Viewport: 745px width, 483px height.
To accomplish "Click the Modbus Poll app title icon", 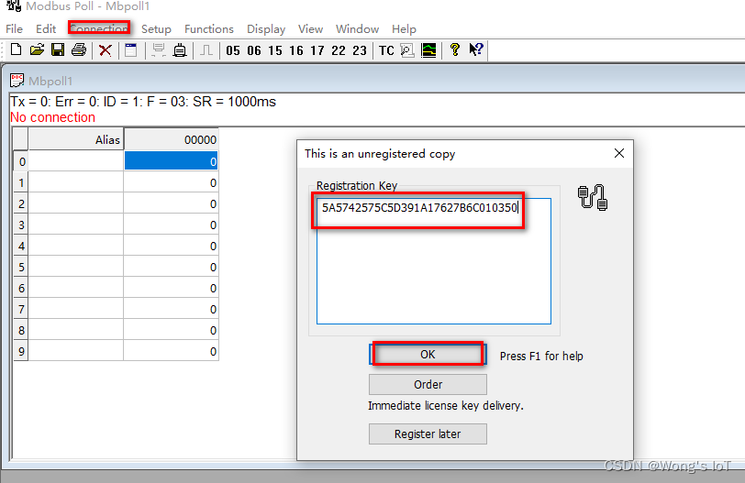I will 14,5.
